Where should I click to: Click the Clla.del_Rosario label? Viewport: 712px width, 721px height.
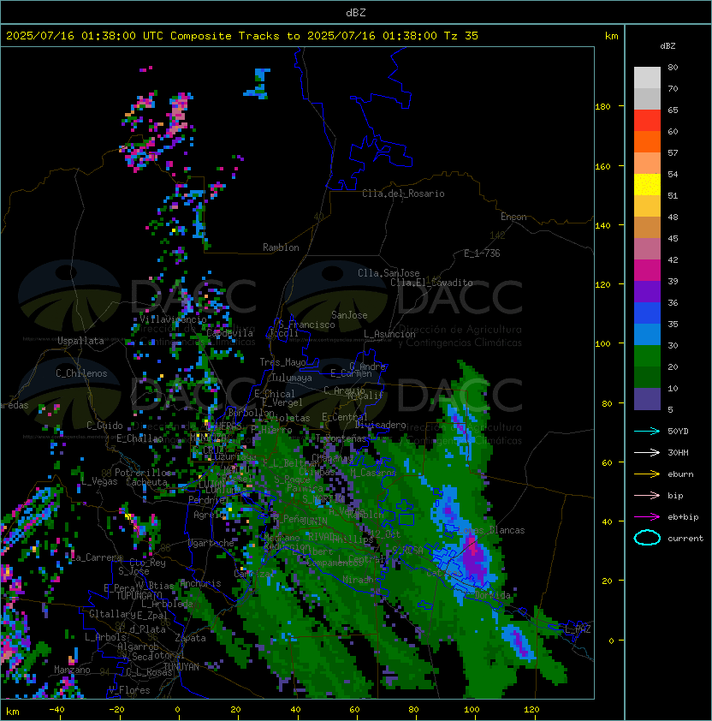tap(403, 194)
